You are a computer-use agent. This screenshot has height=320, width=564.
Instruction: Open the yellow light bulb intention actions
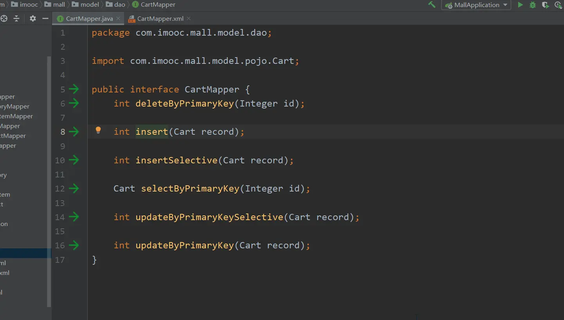pos(98,130)
